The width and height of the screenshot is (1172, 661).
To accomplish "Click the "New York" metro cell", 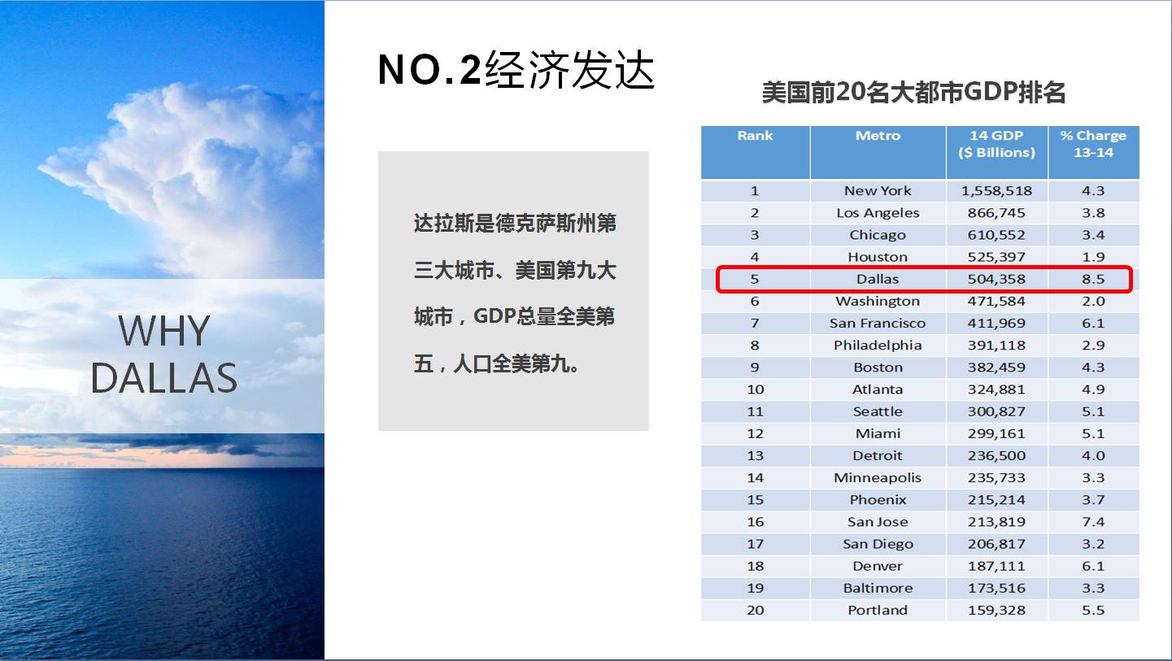I will (x=878, y=191).
